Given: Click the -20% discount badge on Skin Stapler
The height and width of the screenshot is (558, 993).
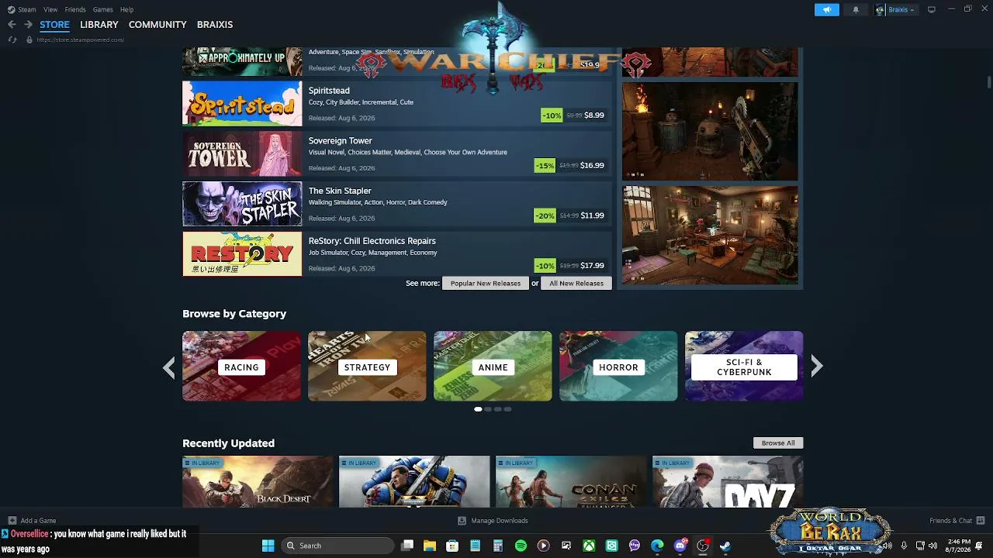Looking at the screenshot, I should [545, 215].
